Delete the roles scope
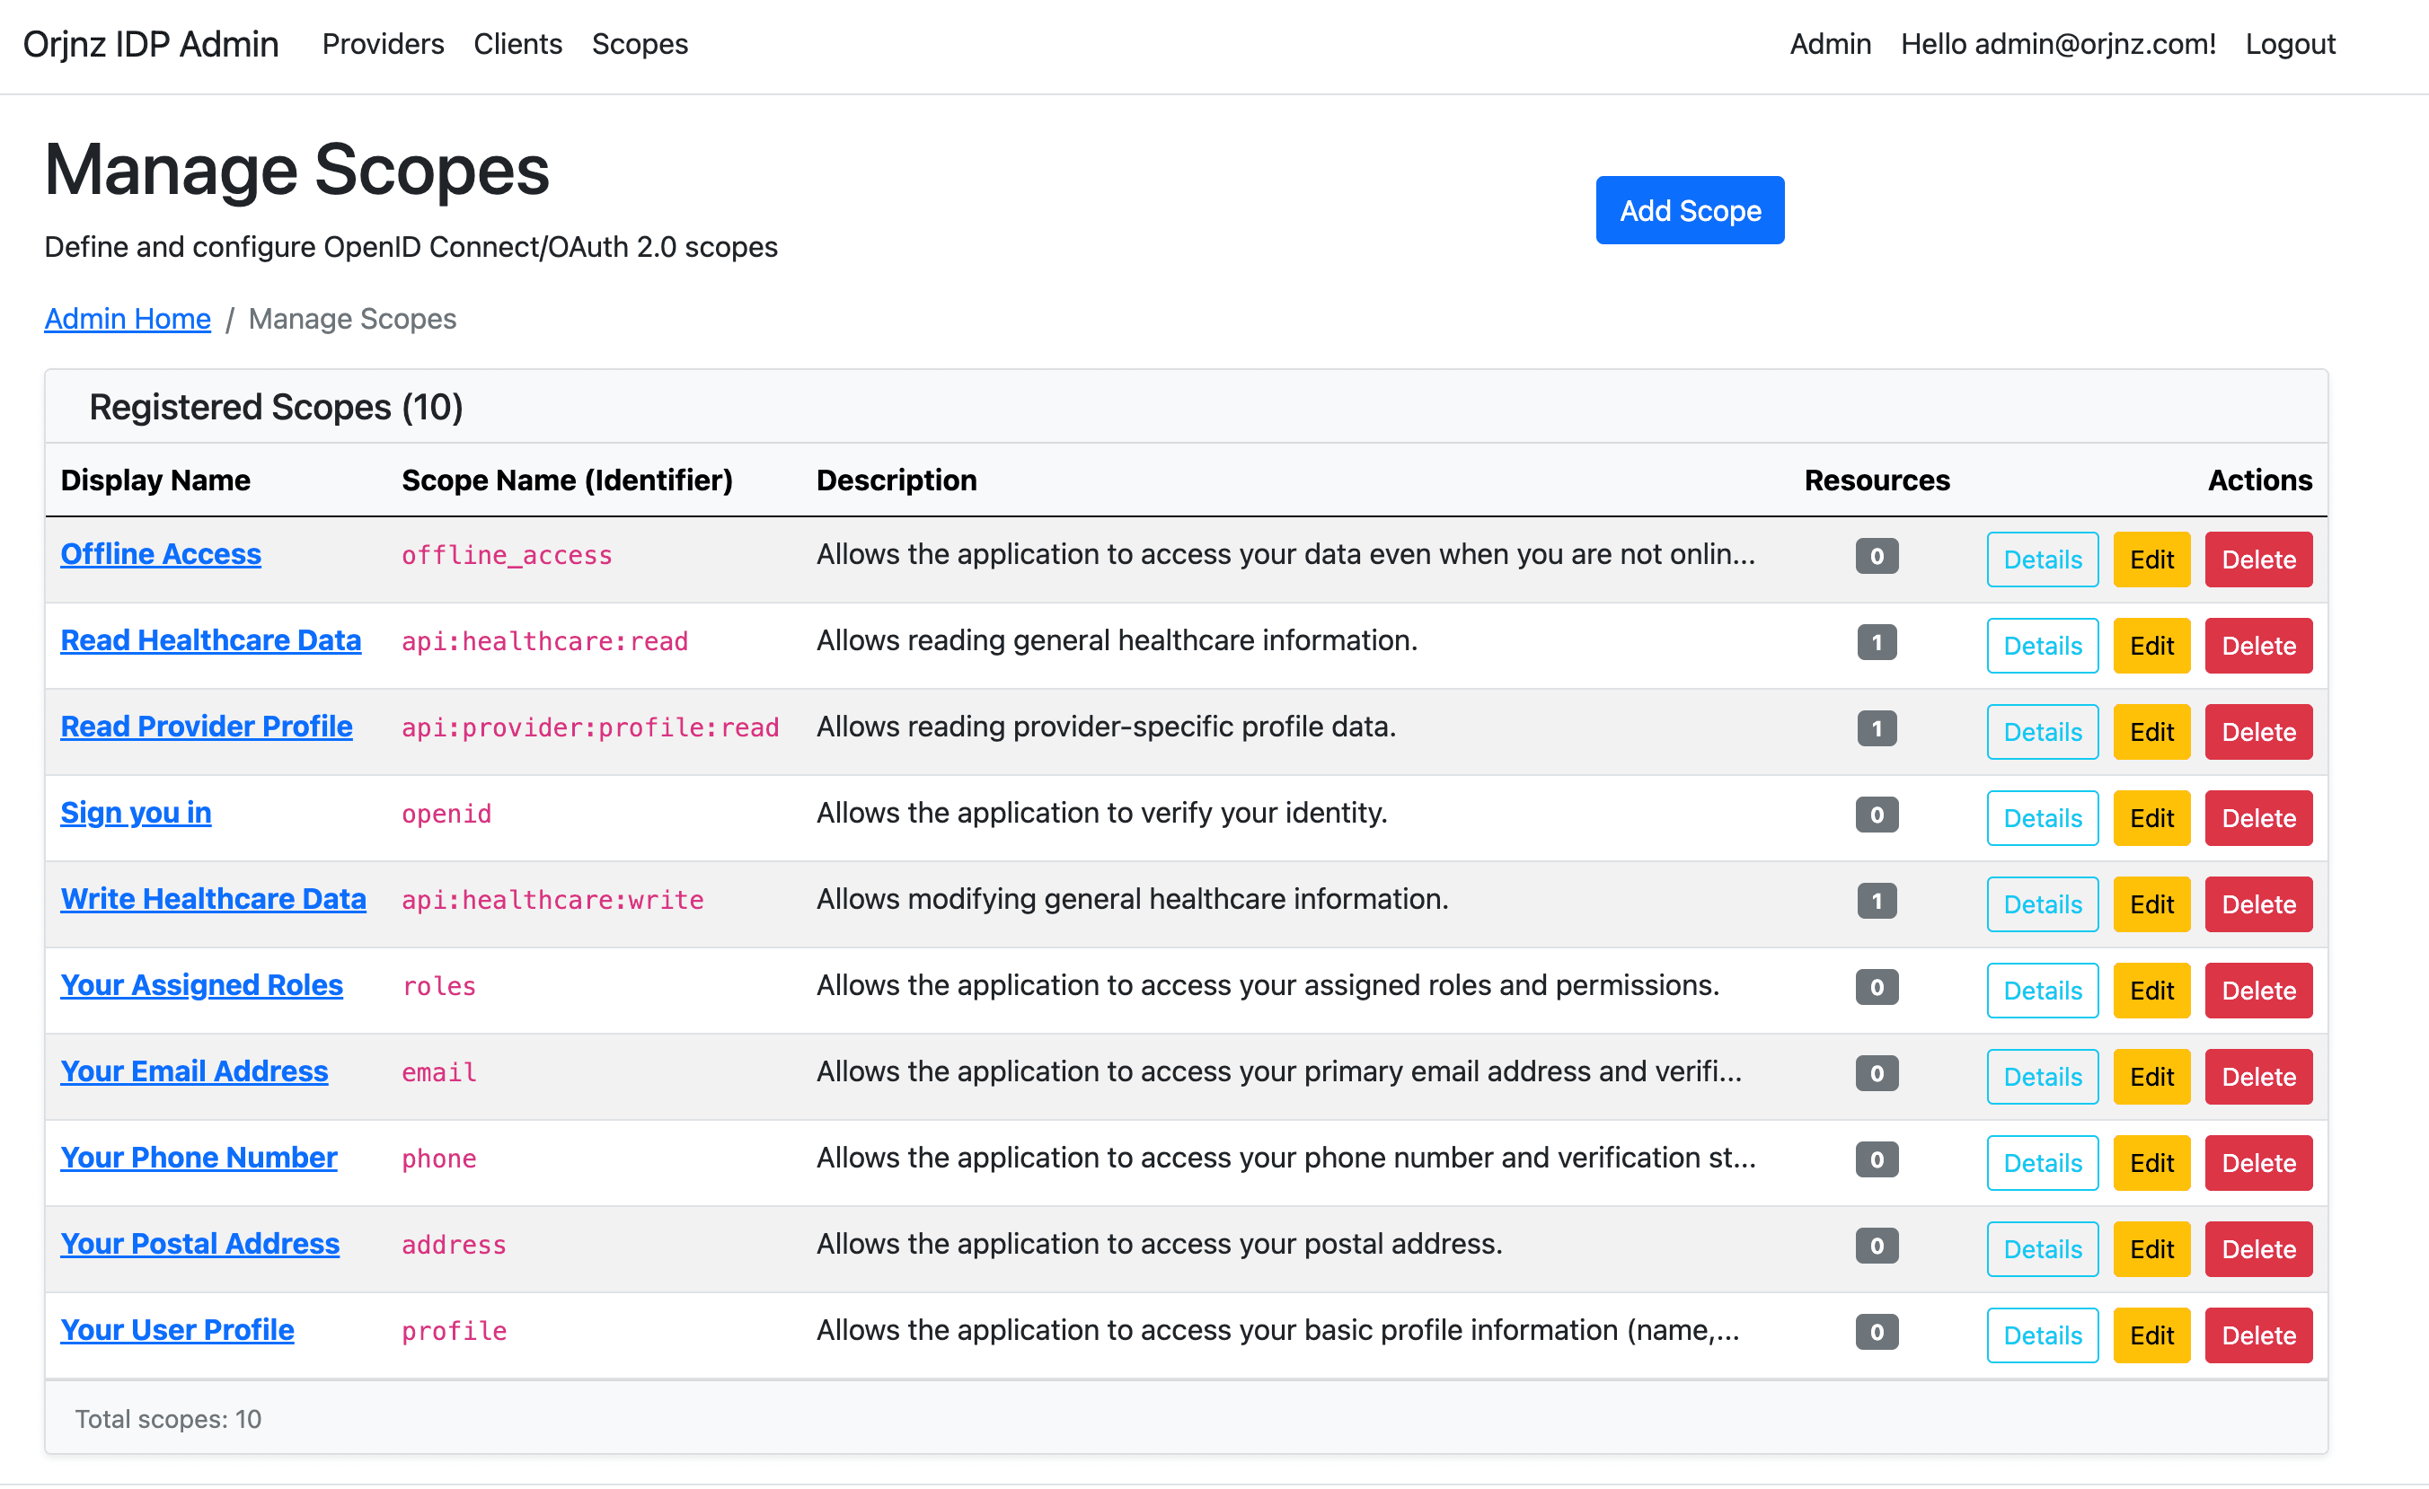This screenshot has width=2429, height=1489. click(2258, 991)
